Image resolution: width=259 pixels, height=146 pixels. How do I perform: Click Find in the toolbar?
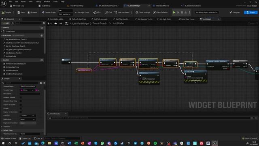click(x=108, y=13)
